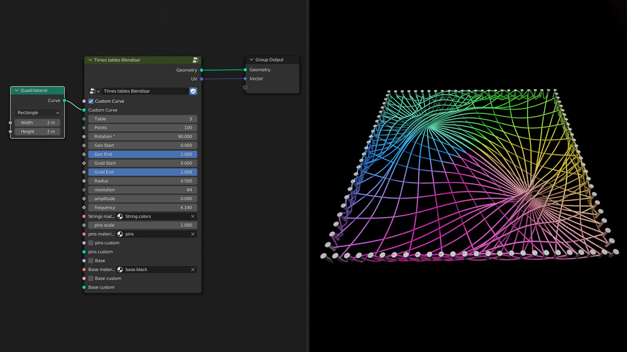
Task: Click the Group Output node title
Action: tap(269, 59)
